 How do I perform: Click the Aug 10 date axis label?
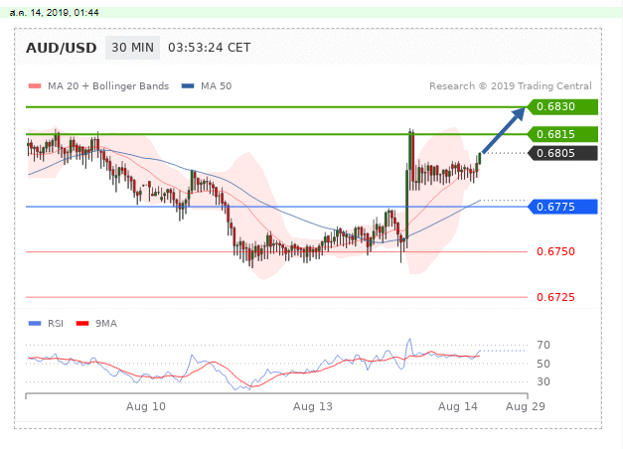tap(146, 406)
